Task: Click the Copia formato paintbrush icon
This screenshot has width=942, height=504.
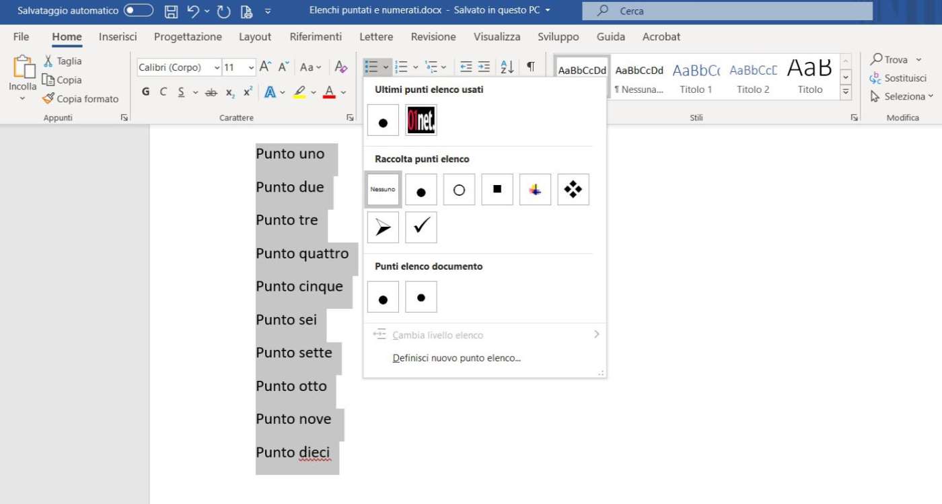Action: click(48, 99)
